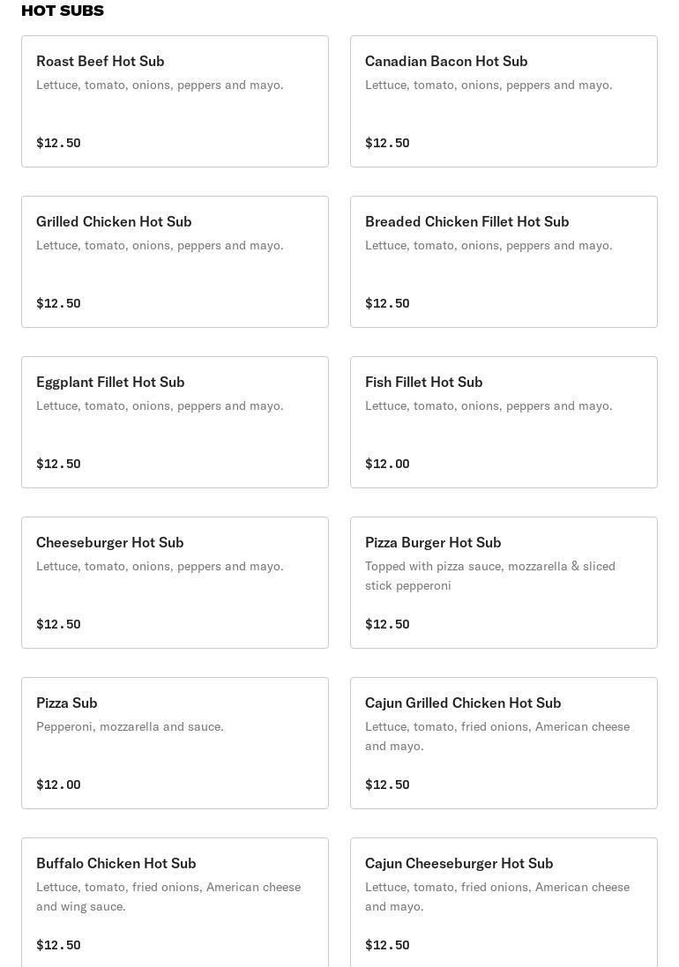This screenshot has height=967, width=679.
Task: Click the Fish Fillet Hot Sub $12.00 price
Action: 387,464
